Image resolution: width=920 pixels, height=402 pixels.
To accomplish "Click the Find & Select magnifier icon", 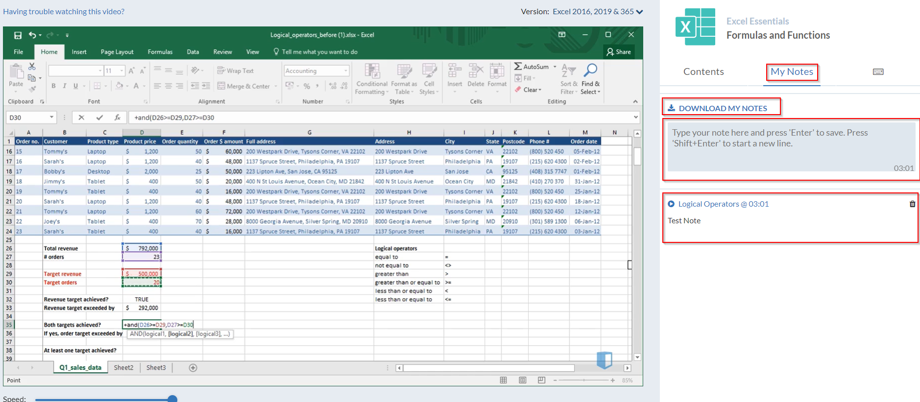I will [591, 71].
